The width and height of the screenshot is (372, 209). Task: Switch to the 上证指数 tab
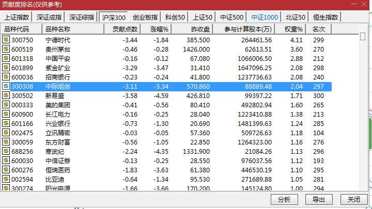click(x=17, y=18)
